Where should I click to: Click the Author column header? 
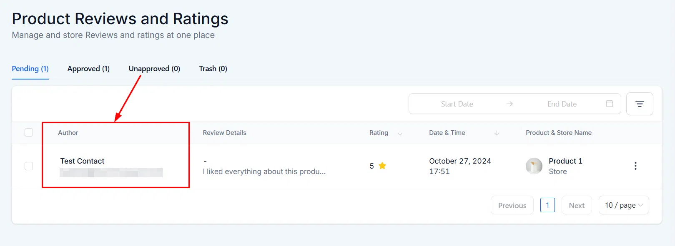click(x=68, y=133)
